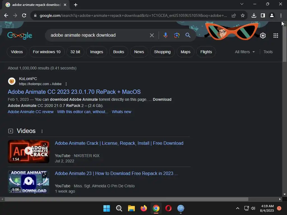This screenshot has width=287, height=215.
Task: Switch to Maps results
Action: click(x=186, y=52)
